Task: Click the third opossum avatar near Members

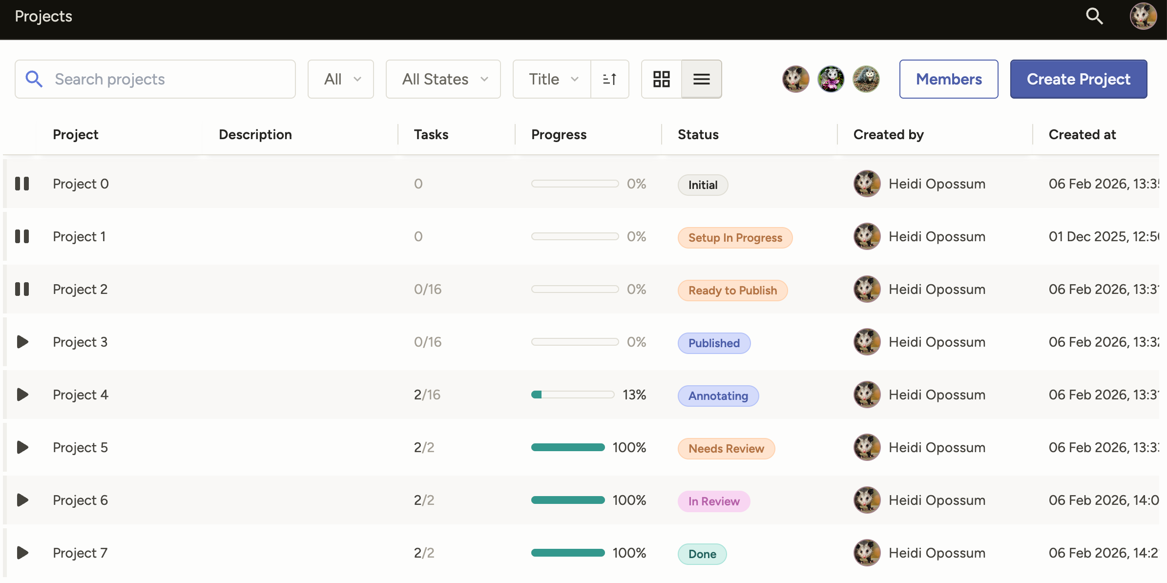Action: tap(866, 79)
